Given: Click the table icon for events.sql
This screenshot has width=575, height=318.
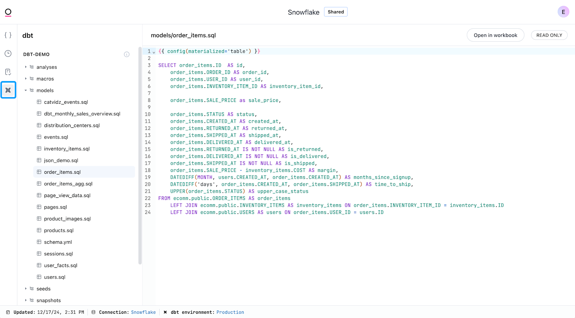Looking at the screenshot, I should 39,137.
